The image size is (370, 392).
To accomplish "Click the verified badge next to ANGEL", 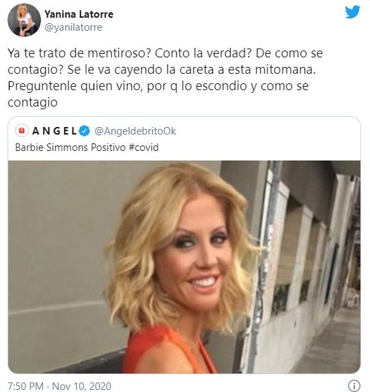I will click(85, 131).
